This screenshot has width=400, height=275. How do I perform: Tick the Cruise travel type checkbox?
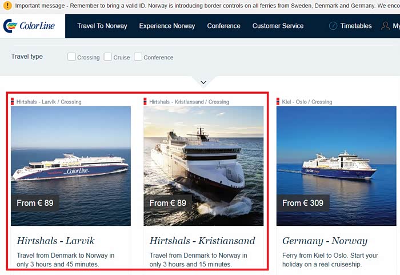108,57
